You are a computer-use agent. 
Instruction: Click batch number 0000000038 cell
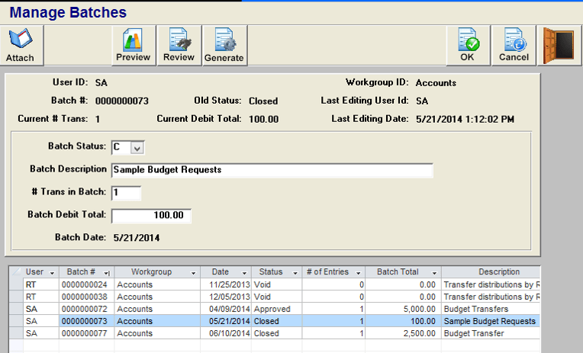[x=87, y=297]
